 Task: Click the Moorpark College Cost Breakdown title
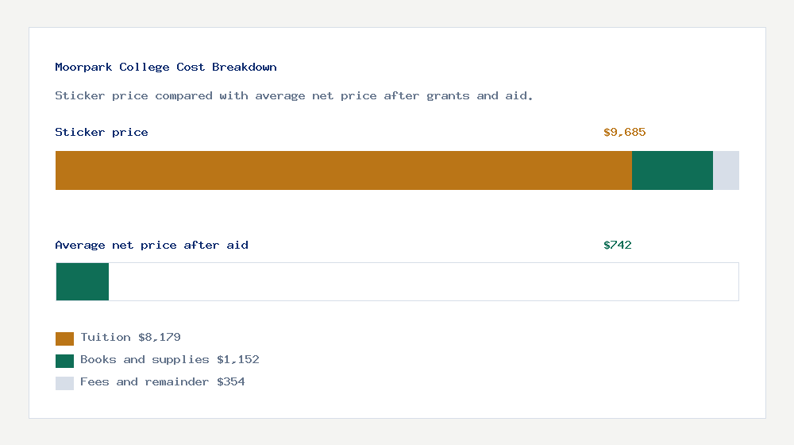(x=166, y=67)
